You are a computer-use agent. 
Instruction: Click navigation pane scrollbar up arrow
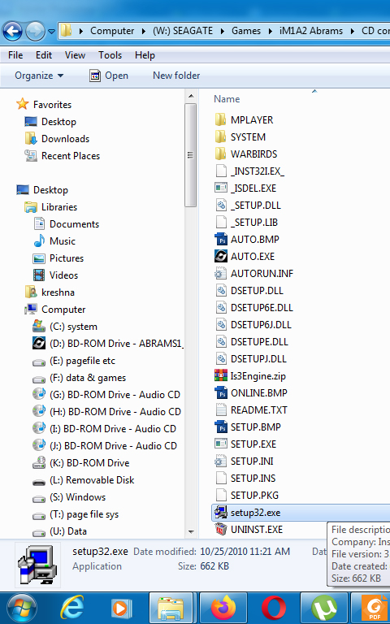(x=191, y=97)
